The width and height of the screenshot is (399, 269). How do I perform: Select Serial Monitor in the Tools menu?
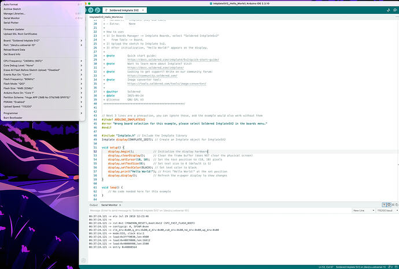click(x=43, y=18)
